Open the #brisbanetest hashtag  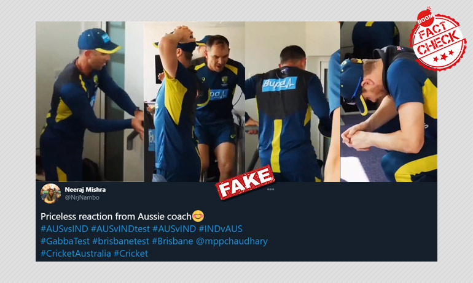click(x=120, y=241)
